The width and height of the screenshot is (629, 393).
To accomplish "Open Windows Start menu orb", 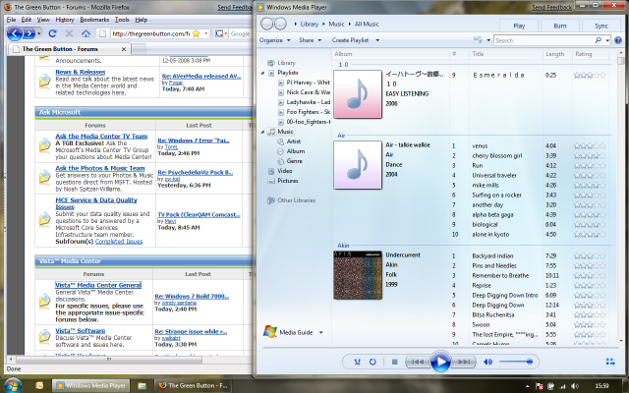I will tap(12, 385).
